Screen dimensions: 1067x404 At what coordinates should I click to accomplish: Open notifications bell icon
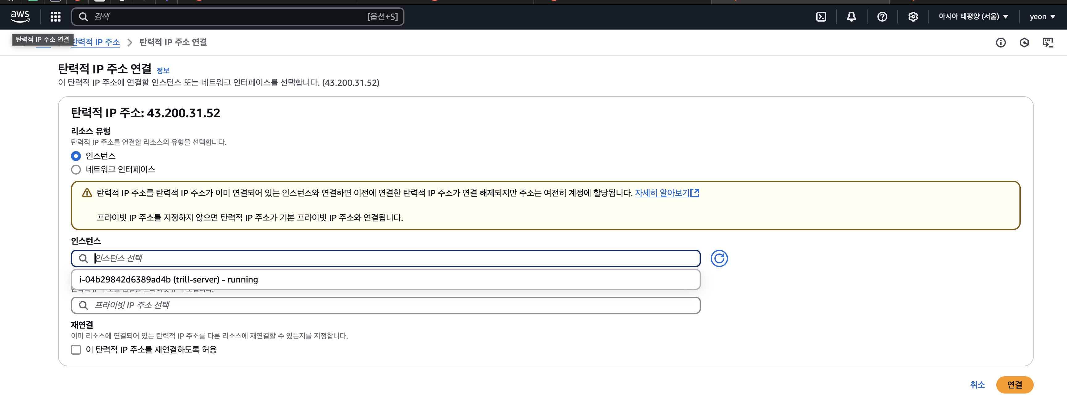851,17
